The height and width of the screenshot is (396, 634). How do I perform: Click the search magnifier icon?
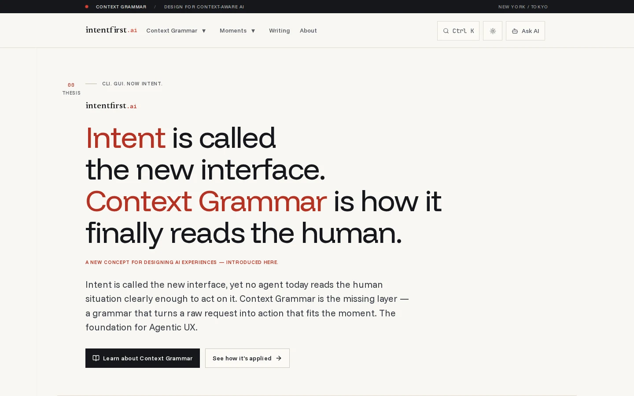(446, 31)
